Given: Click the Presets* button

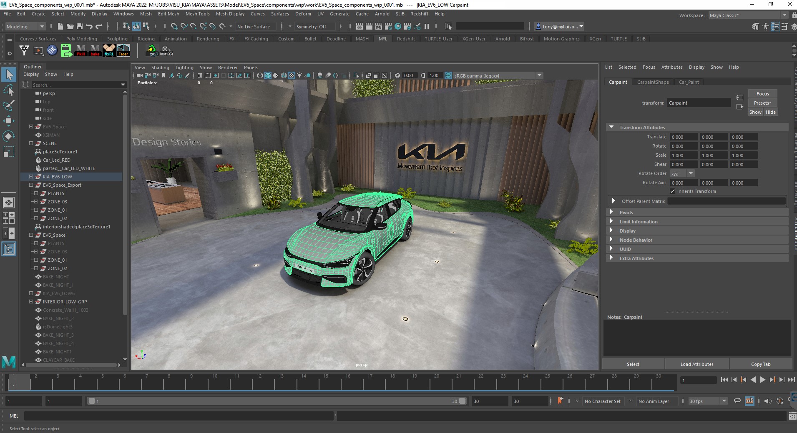Looking at the screenshot, I should point(762,103).
